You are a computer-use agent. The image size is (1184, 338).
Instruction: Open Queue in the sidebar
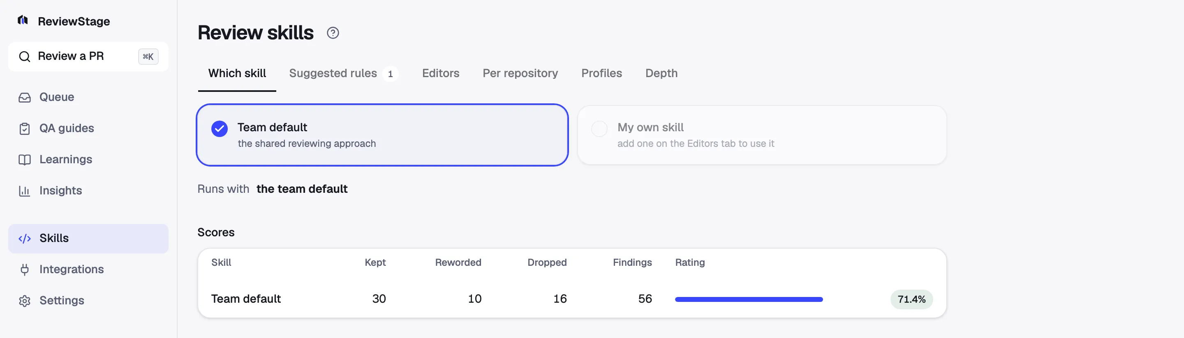point(88,97)
